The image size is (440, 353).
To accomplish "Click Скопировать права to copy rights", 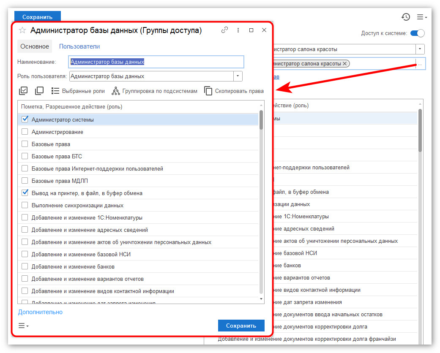I will tap(234, 91).
